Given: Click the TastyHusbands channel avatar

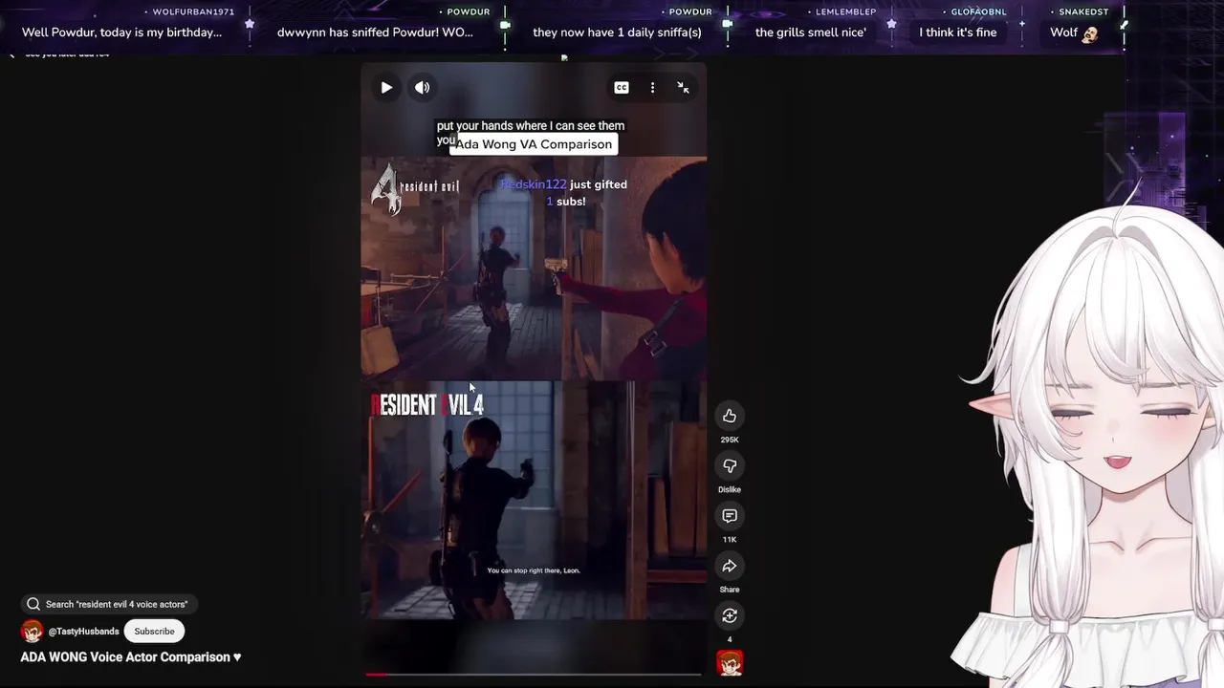Looking at the screenshot, I should tap(32, 632).
